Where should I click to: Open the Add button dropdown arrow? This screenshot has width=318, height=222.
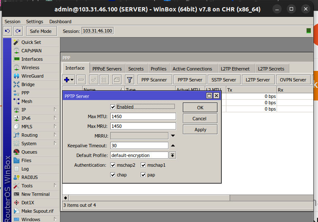point(72,80)
